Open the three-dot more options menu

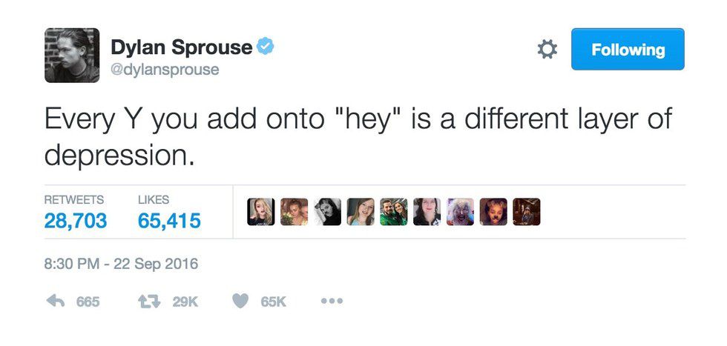pyautogui.click(x=330, y=302)
